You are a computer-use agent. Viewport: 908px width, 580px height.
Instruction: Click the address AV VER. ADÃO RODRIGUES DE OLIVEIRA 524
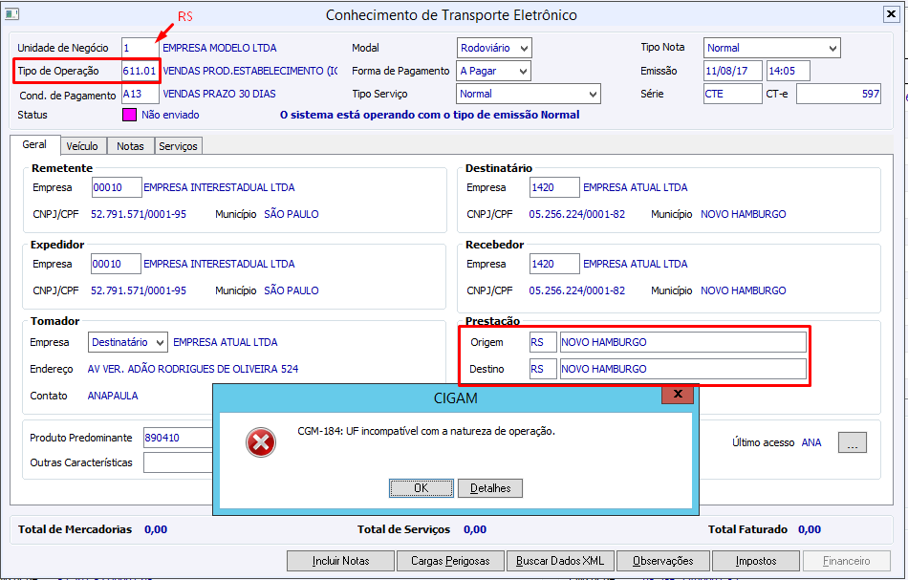[193, 369]
